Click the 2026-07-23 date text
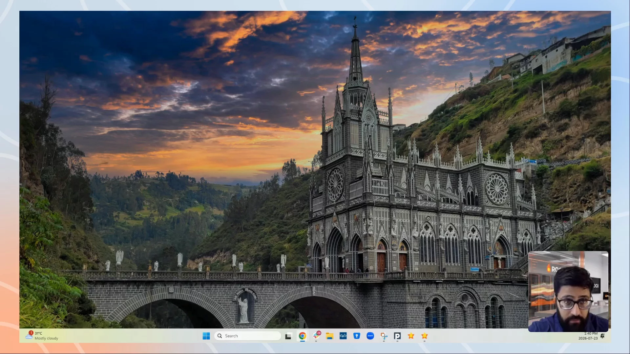 (x=588, y=338)
